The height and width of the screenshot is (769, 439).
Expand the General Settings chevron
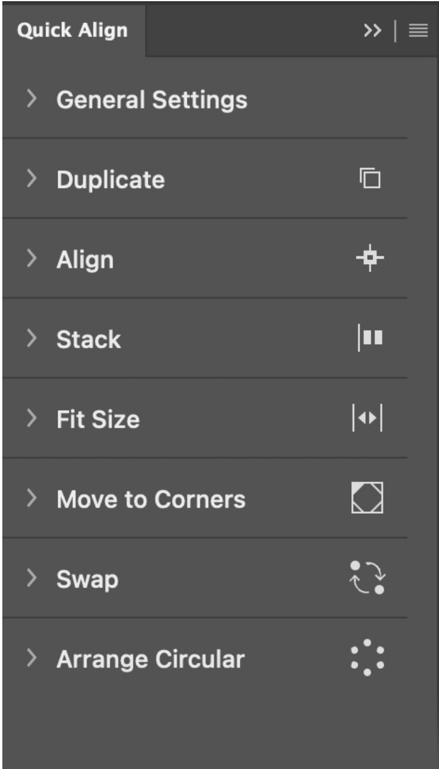32,99
